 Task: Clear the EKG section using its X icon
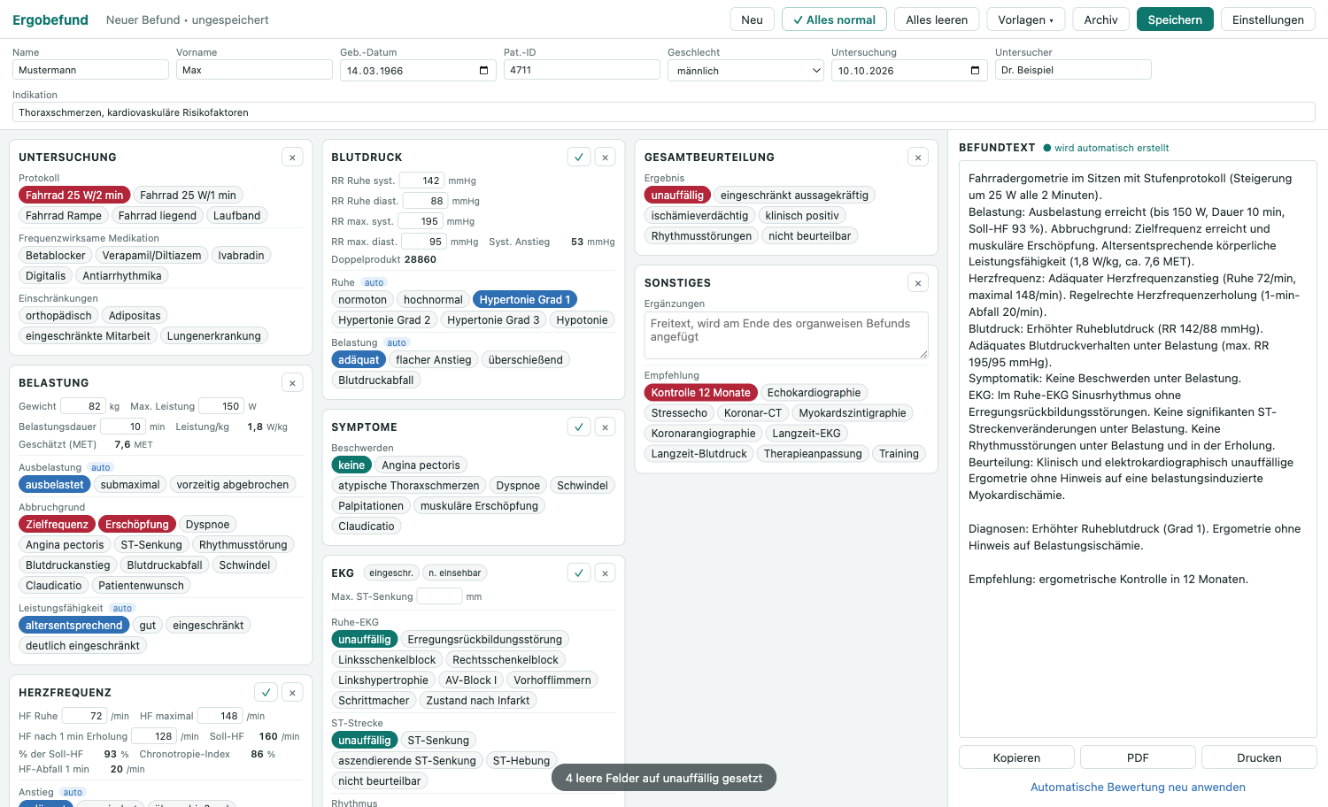[605, 573]
